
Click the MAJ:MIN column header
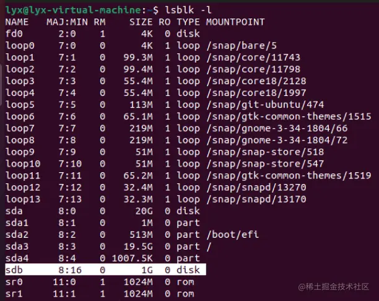click(68, 22)
